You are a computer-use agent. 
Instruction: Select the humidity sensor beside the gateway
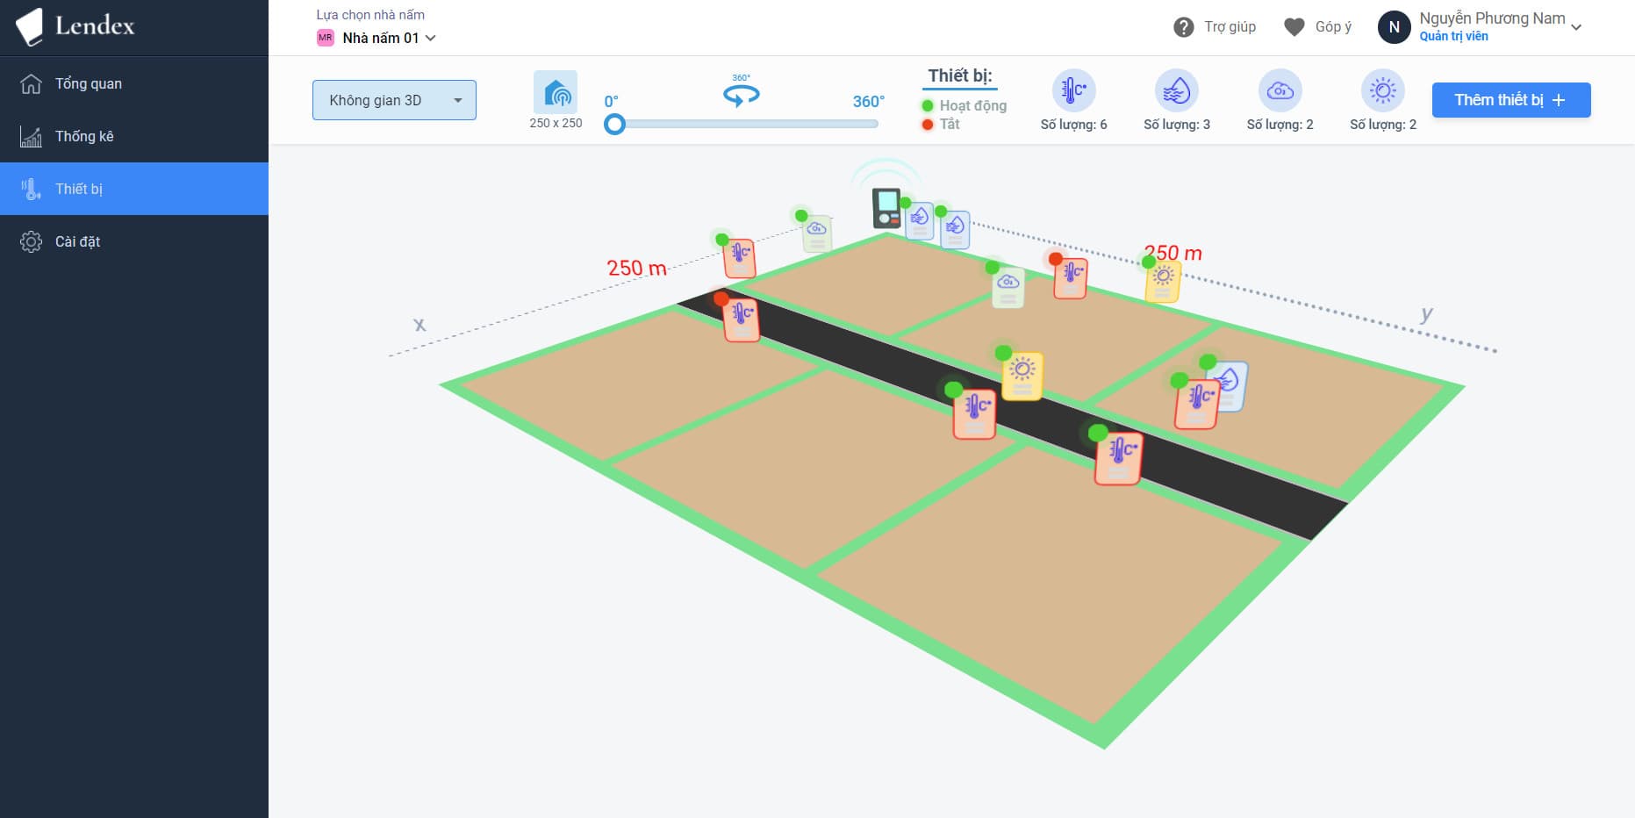pos(919,220)
